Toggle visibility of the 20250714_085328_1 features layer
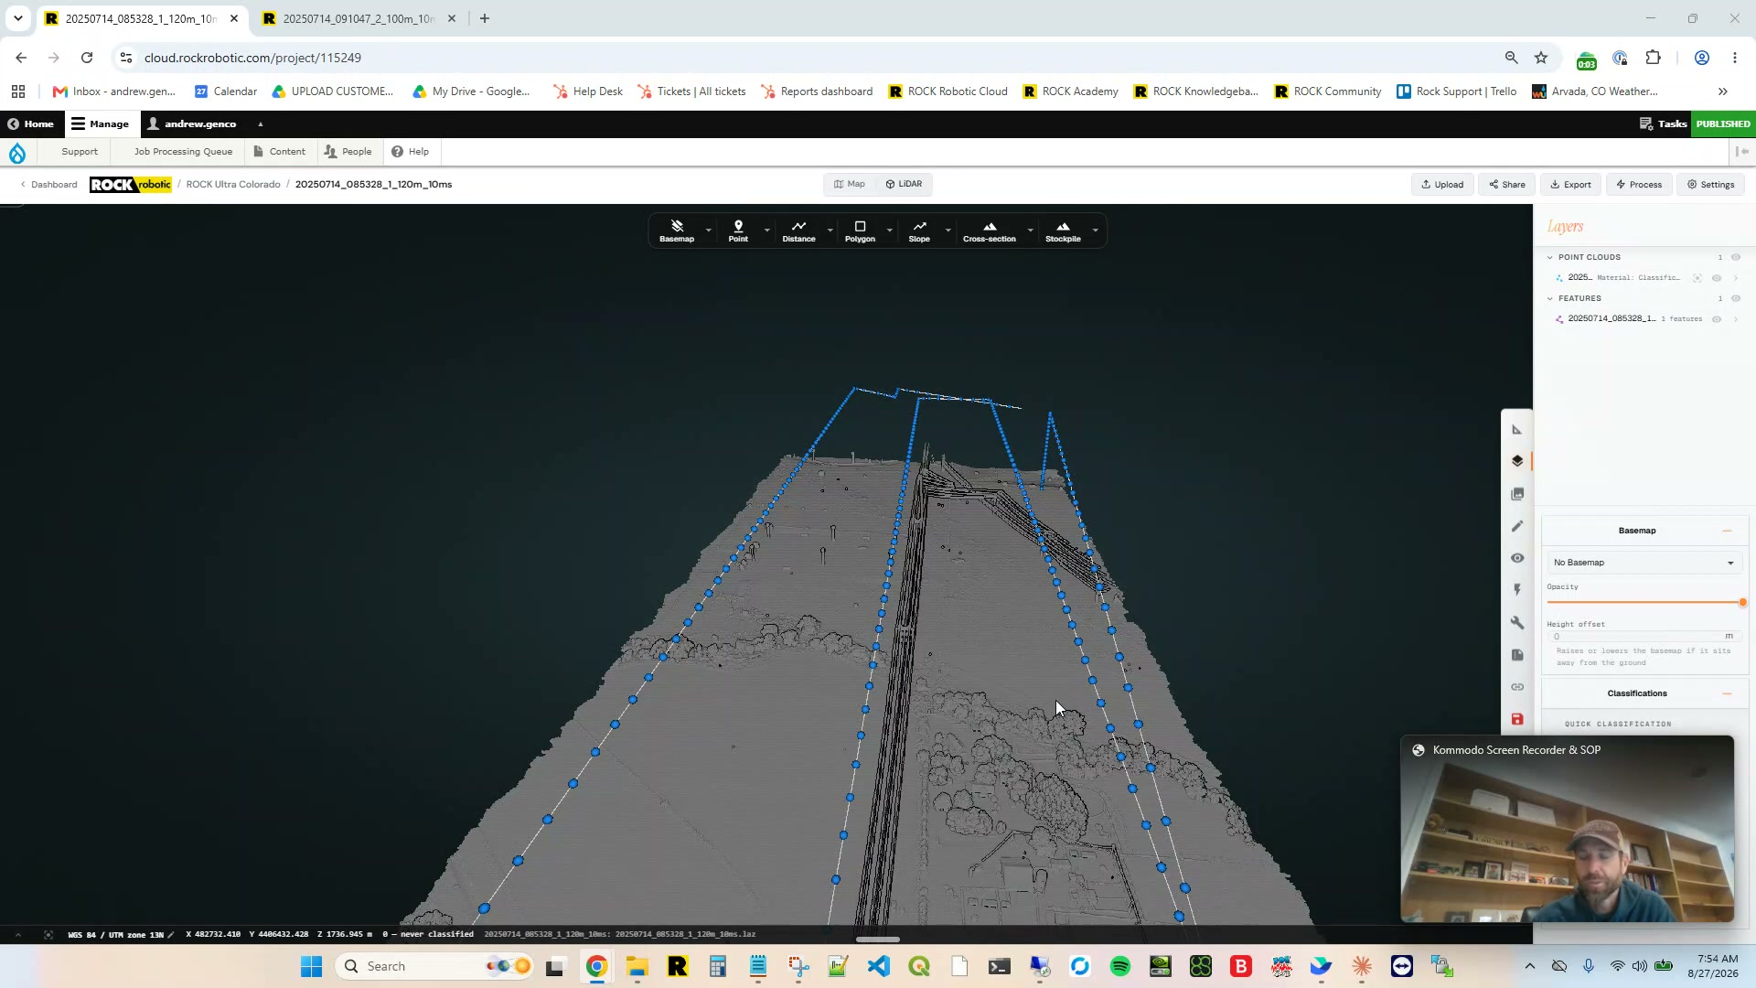The width and height of the screenshot is (1756, 988). coord(1717,319)
